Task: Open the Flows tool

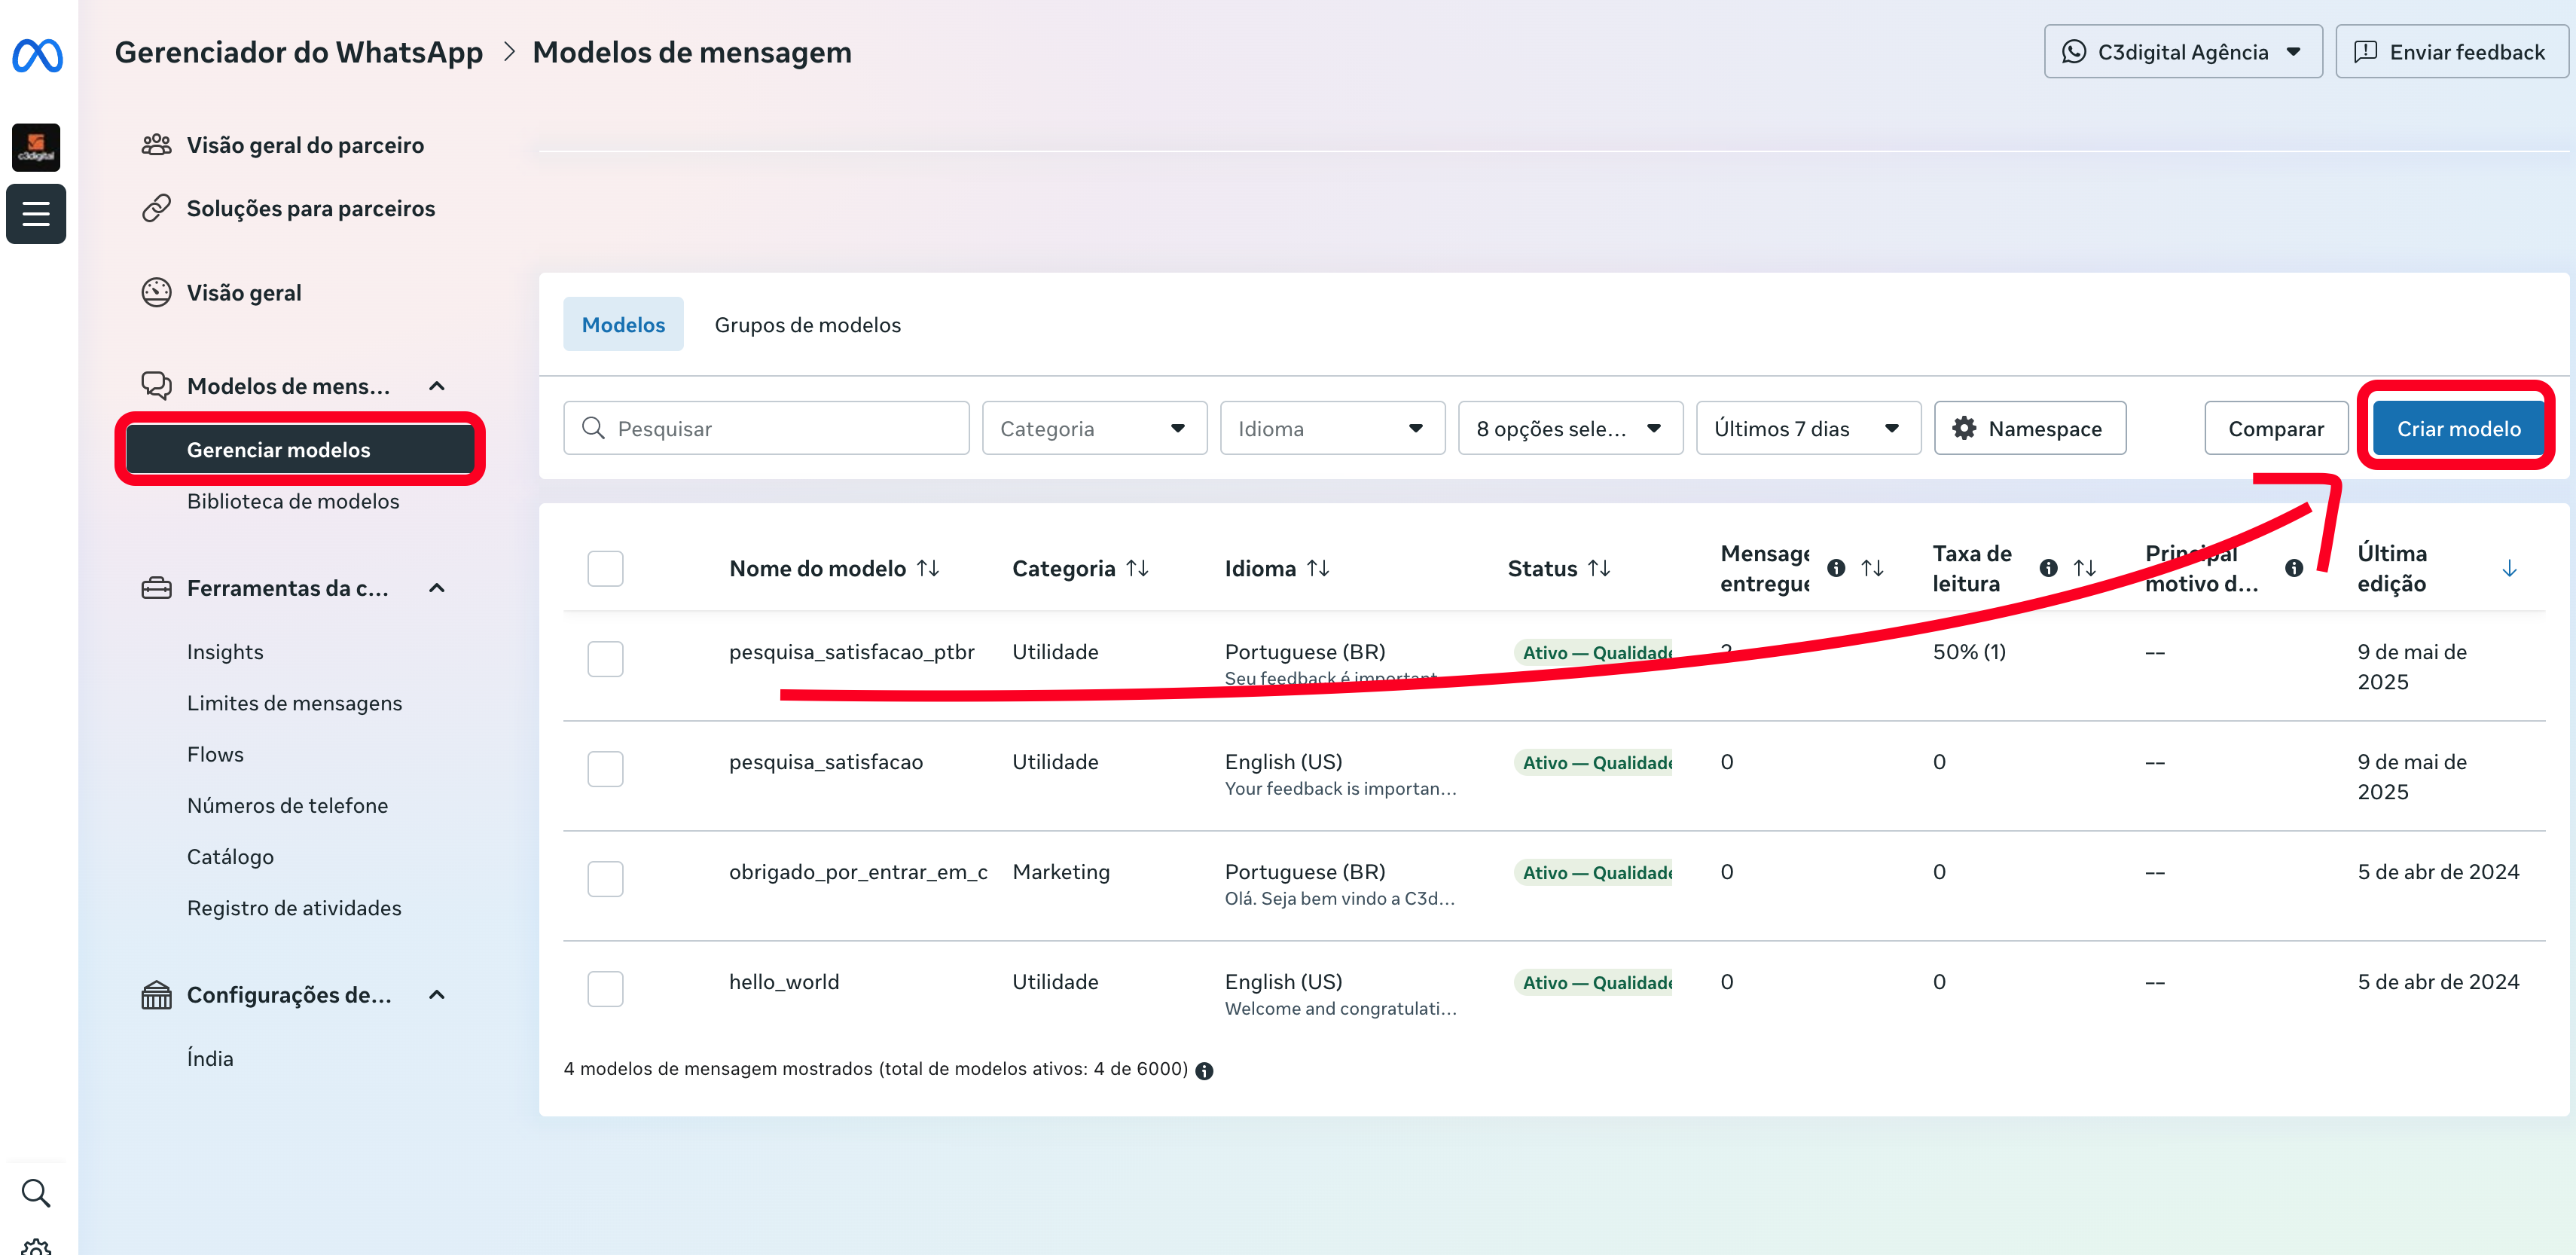Action: click(x=214, y=753)
